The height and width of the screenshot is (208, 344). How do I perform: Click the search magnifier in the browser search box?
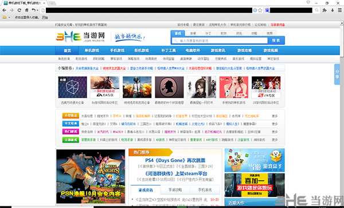pos(316,10)
